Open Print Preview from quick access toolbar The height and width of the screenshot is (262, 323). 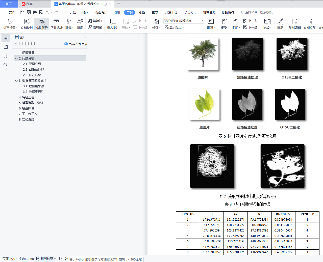point(41,12)
